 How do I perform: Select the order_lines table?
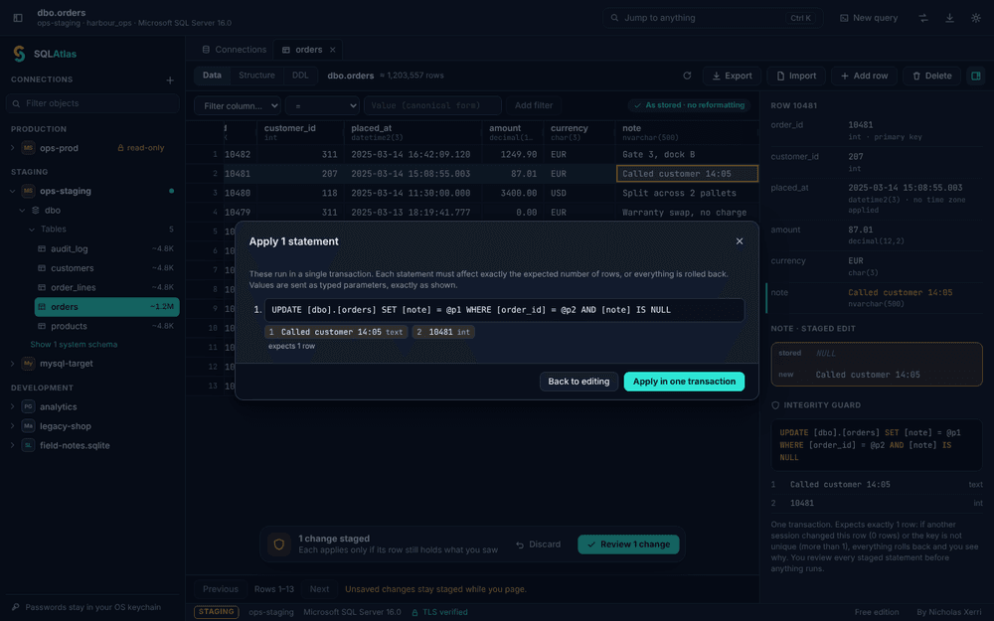point(106,287)
